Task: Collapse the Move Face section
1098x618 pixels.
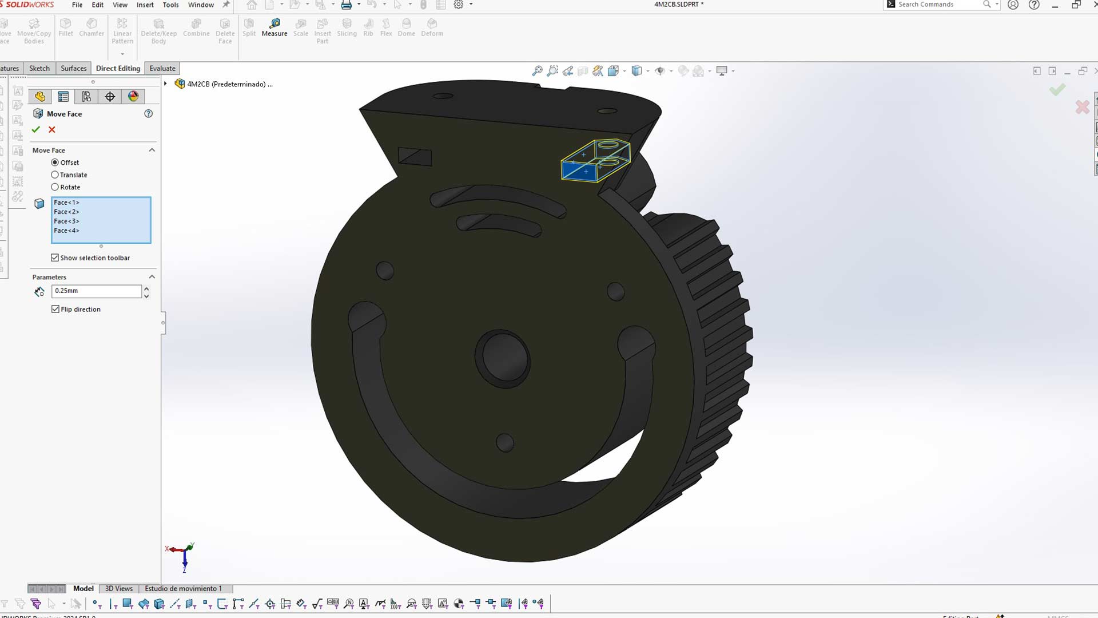Action: (152, 150)
